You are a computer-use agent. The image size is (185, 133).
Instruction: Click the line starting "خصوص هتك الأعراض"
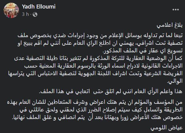pyautogui.click(x=97, y=117)
